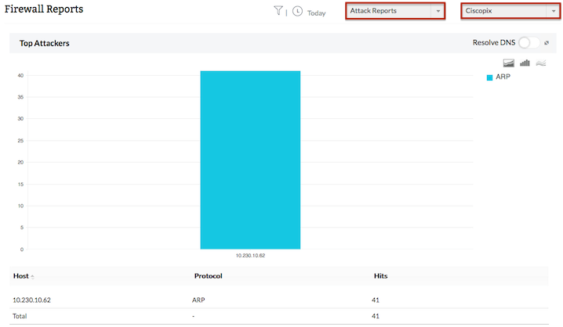Toggle the Resolve DNS switch
The height and width of the screenshot is (327, 563).
528,42
